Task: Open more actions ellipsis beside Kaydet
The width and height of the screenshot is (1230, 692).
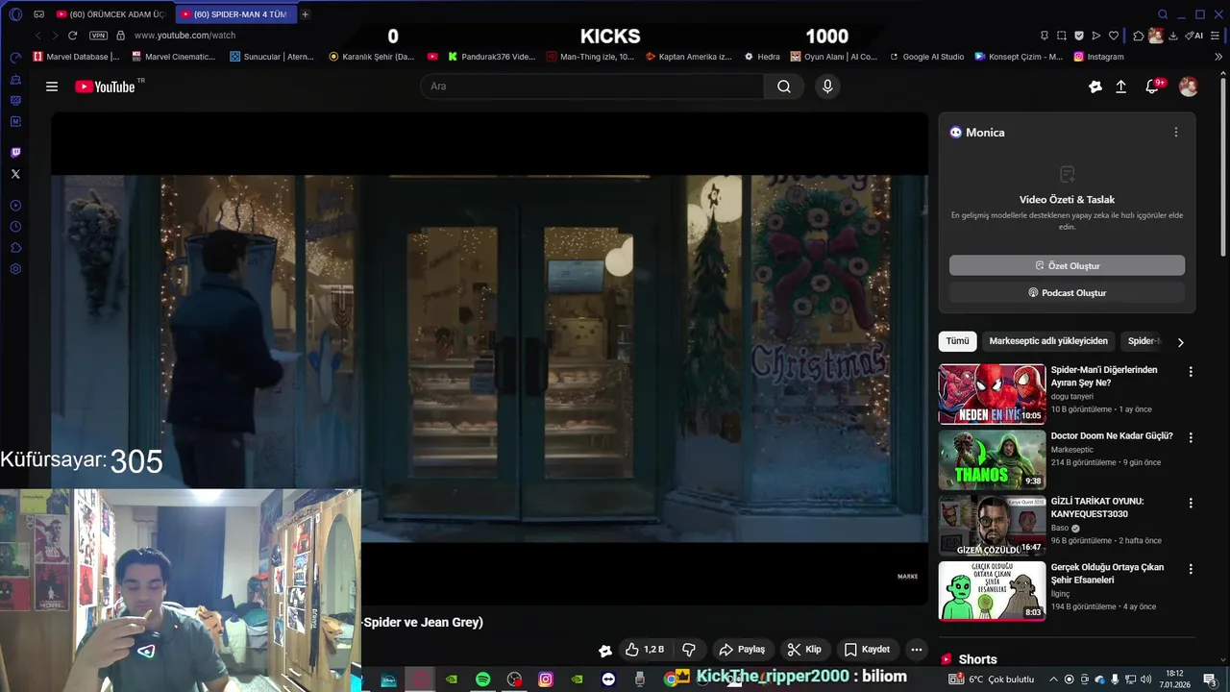Action: (917, 650)
